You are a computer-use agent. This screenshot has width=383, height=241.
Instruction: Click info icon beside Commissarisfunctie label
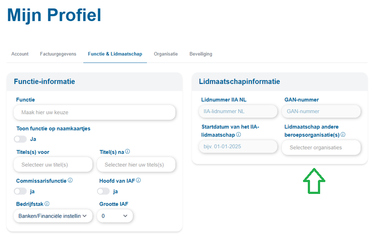pos(70,180)
